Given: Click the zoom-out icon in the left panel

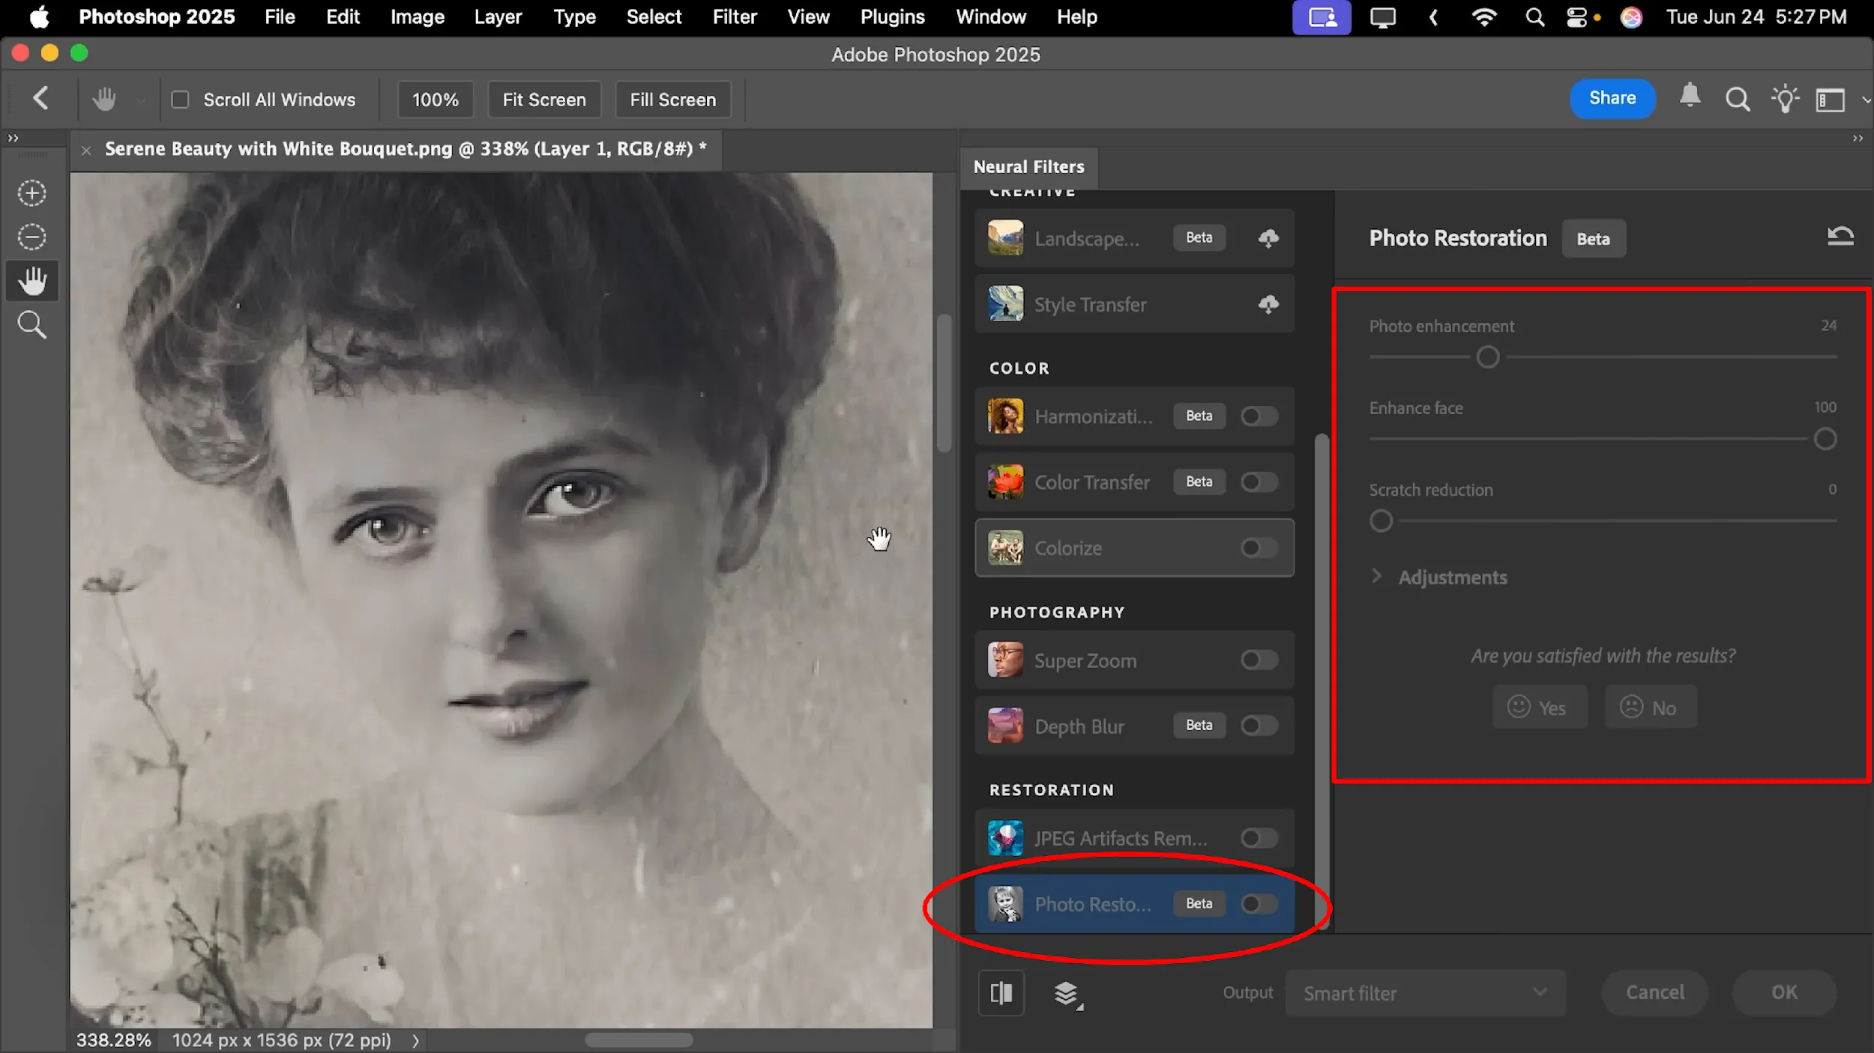Looking at the screenshot, I should point(32,237).
